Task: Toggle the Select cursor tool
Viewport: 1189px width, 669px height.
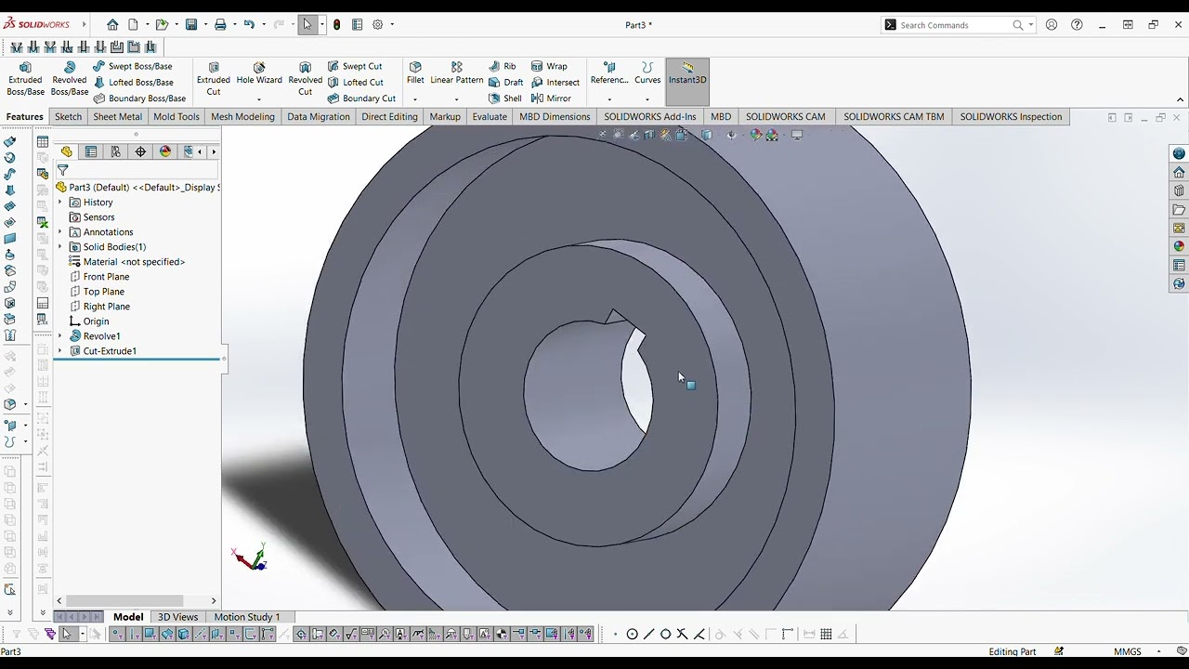Action: 307,25
